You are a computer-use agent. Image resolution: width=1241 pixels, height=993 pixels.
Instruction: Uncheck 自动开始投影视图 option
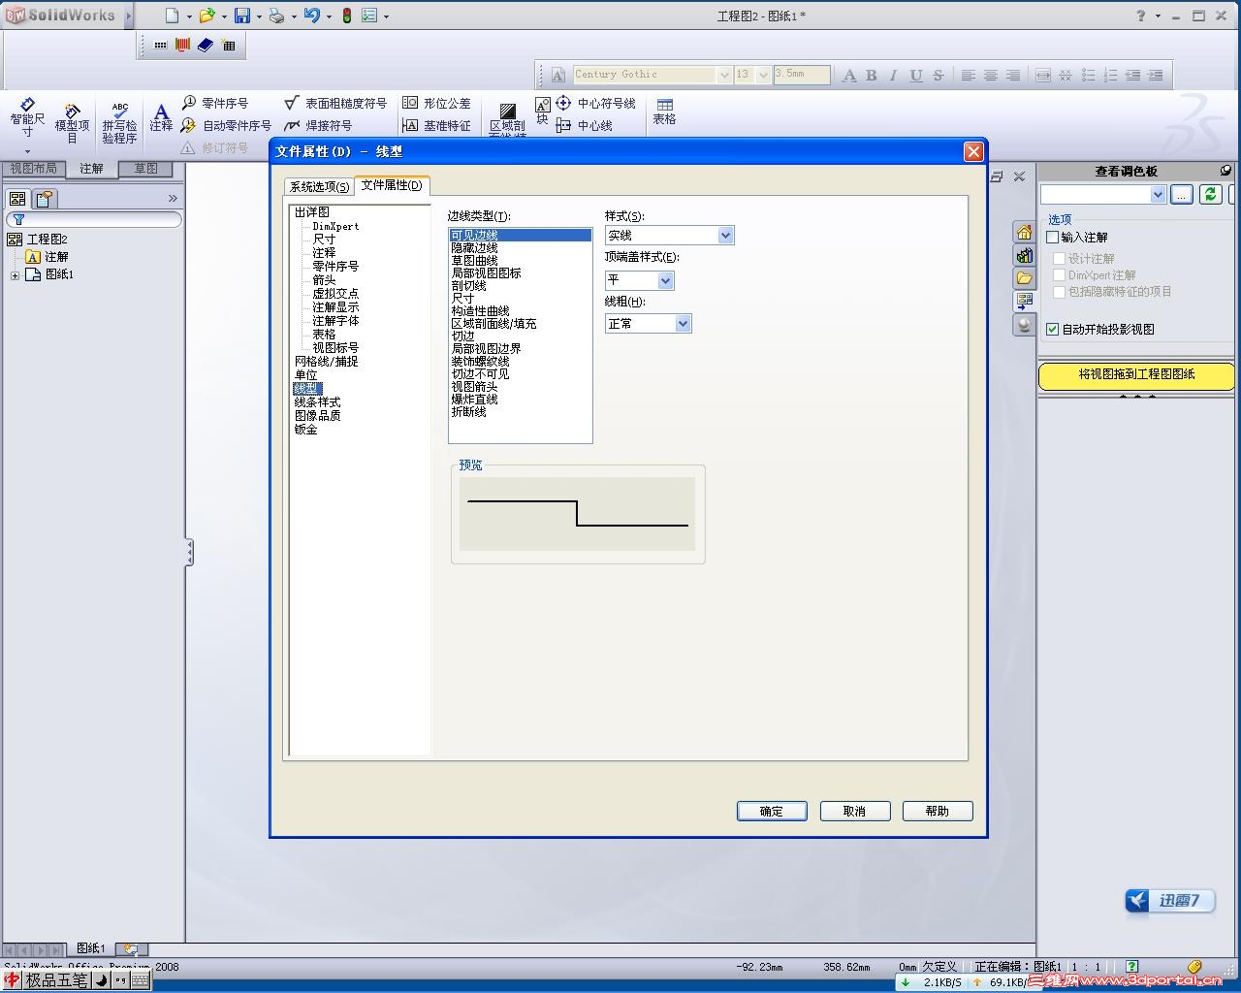coord(1053,329)
